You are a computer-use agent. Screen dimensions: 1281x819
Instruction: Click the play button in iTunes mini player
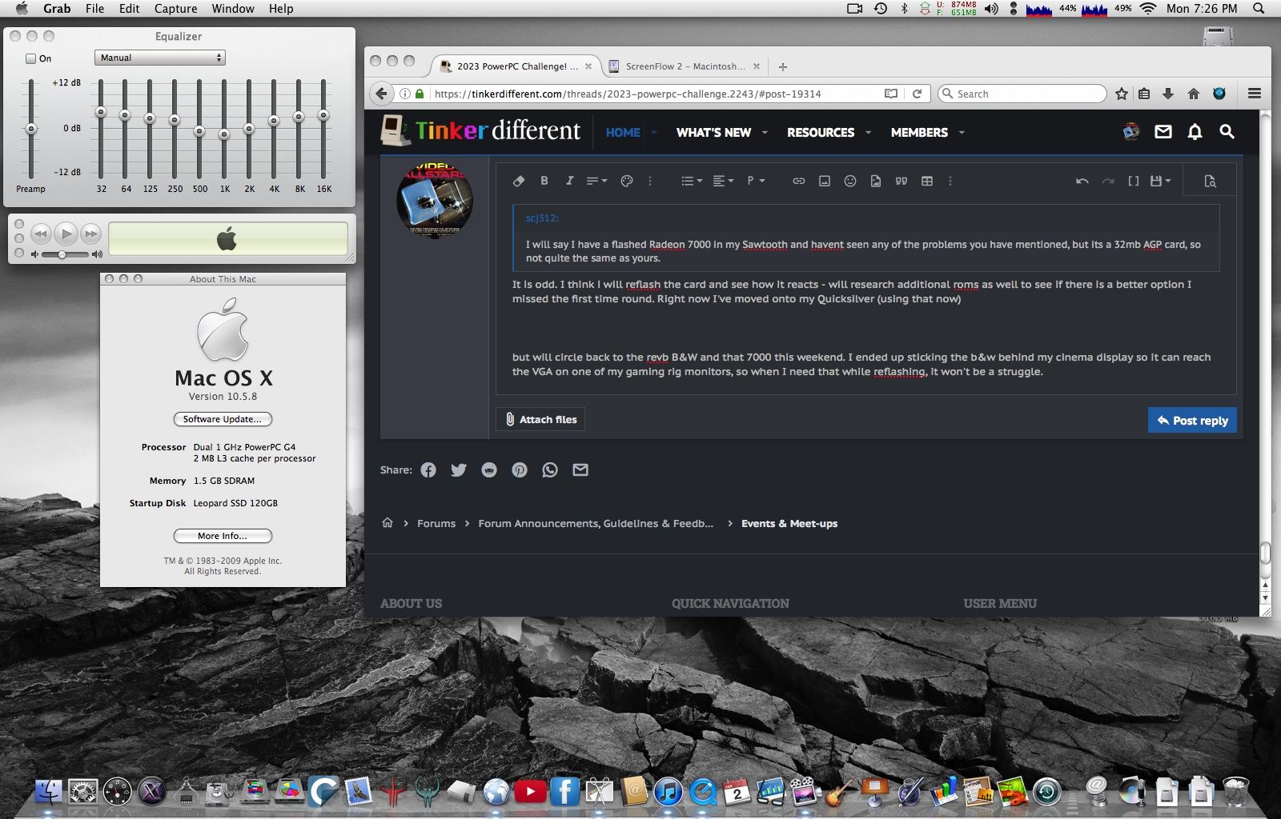tap(66, 234)
